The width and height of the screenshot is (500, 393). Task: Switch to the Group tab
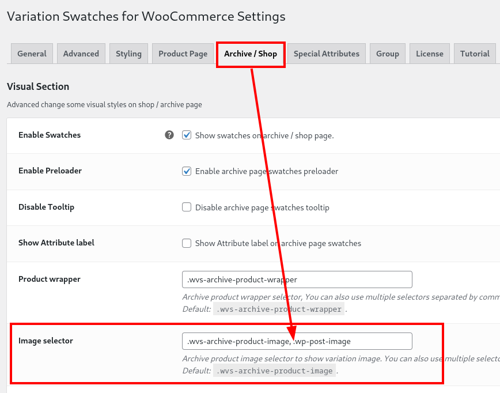click(388, 54)
